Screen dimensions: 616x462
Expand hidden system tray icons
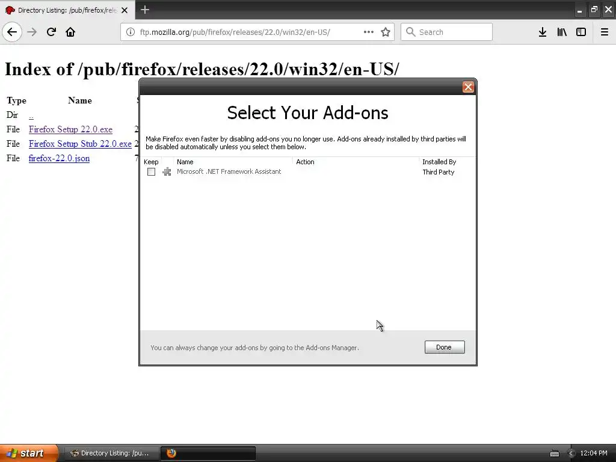click(x=571, y=454)
